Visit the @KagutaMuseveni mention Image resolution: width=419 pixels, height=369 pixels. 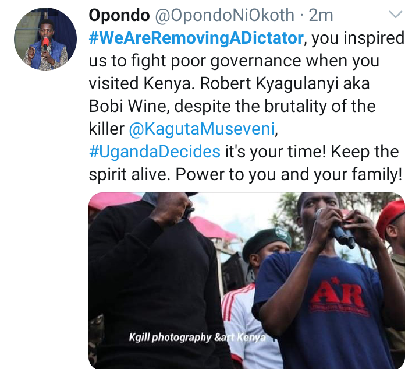click(202, 129)
